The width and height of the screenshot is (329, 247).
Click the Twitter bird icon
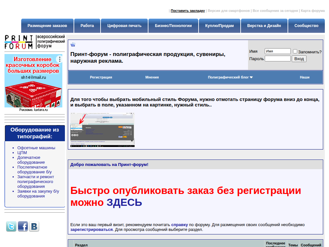[x=11, y=226]
